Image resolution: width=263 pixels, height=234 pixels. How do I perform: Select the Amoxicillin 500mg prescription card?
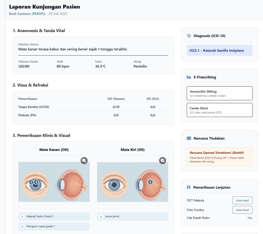[220, 93]
